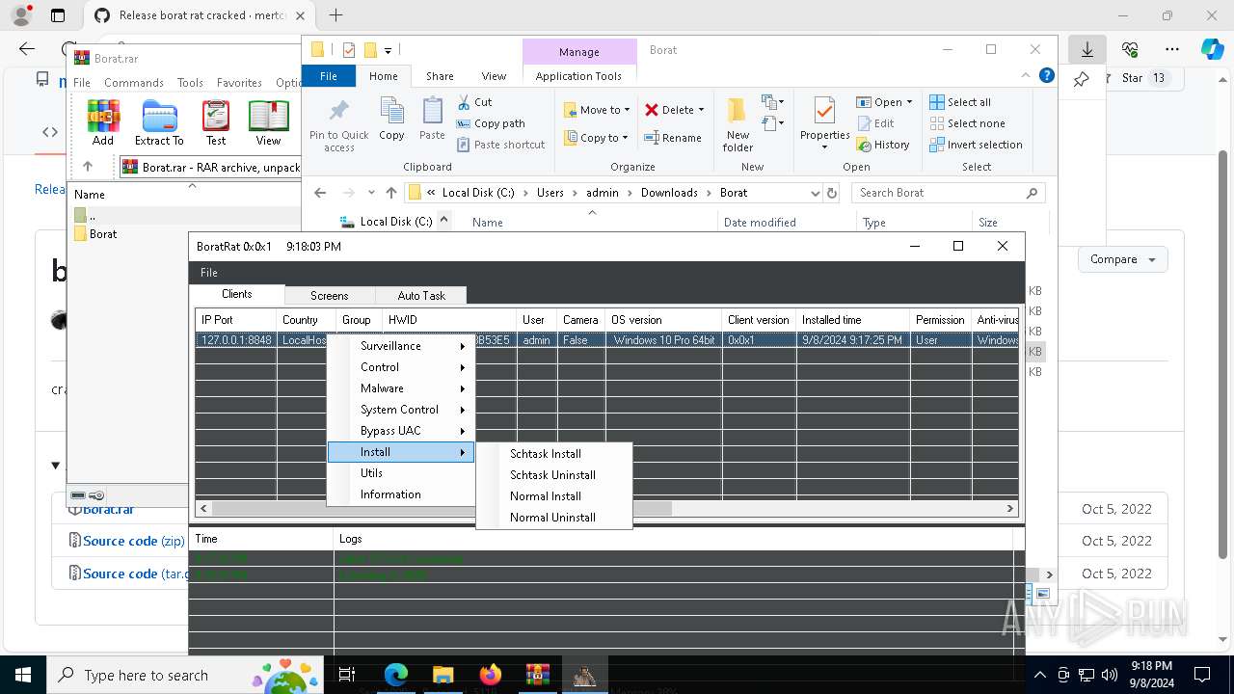Collapse the Explorer ribbon with chevron

(x=1026, y=75)
